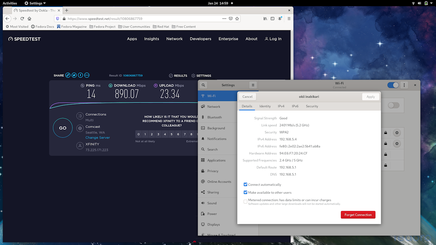436x245 pixels.
Task: Uncheck Connect automatically
Action: point(245,184)
